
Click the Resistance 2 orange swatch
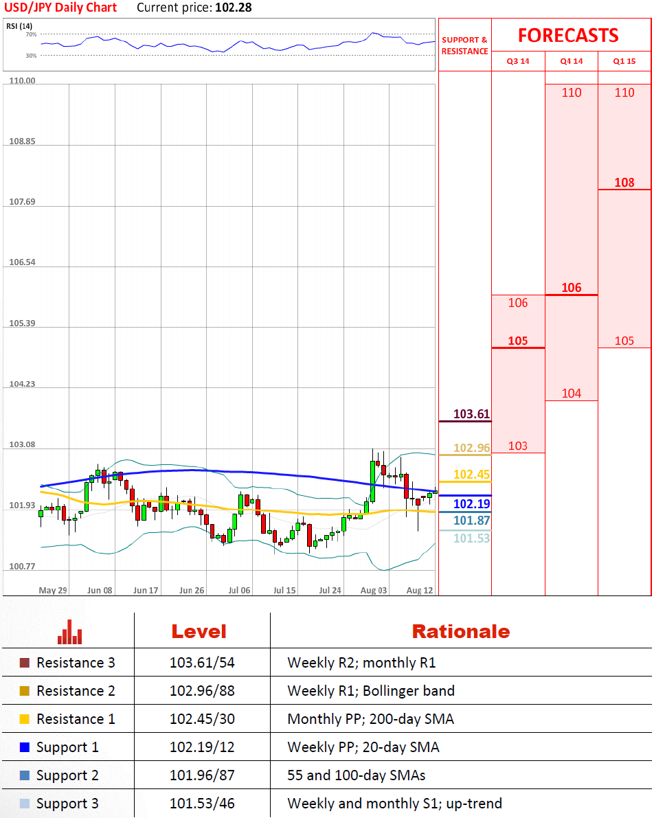pos(25,691)
